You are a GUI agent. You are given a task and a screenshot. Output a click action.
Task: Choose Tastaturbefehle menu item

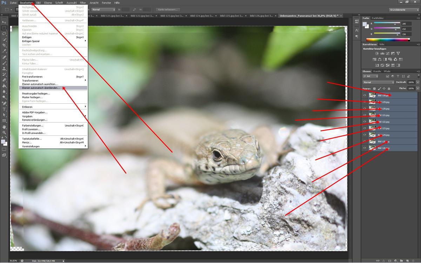(53, 139)
